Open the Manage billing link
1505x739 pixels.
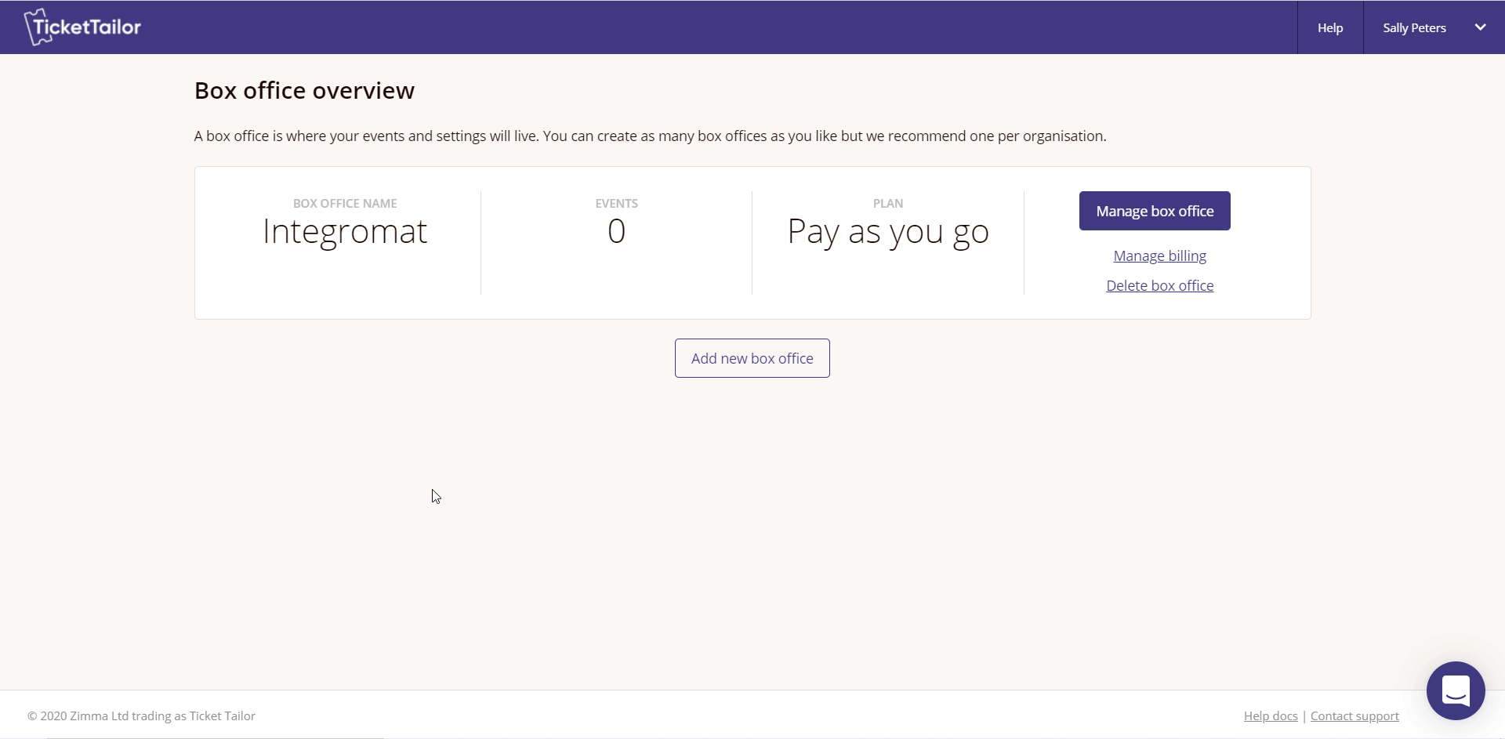[x=1159, y=256]
